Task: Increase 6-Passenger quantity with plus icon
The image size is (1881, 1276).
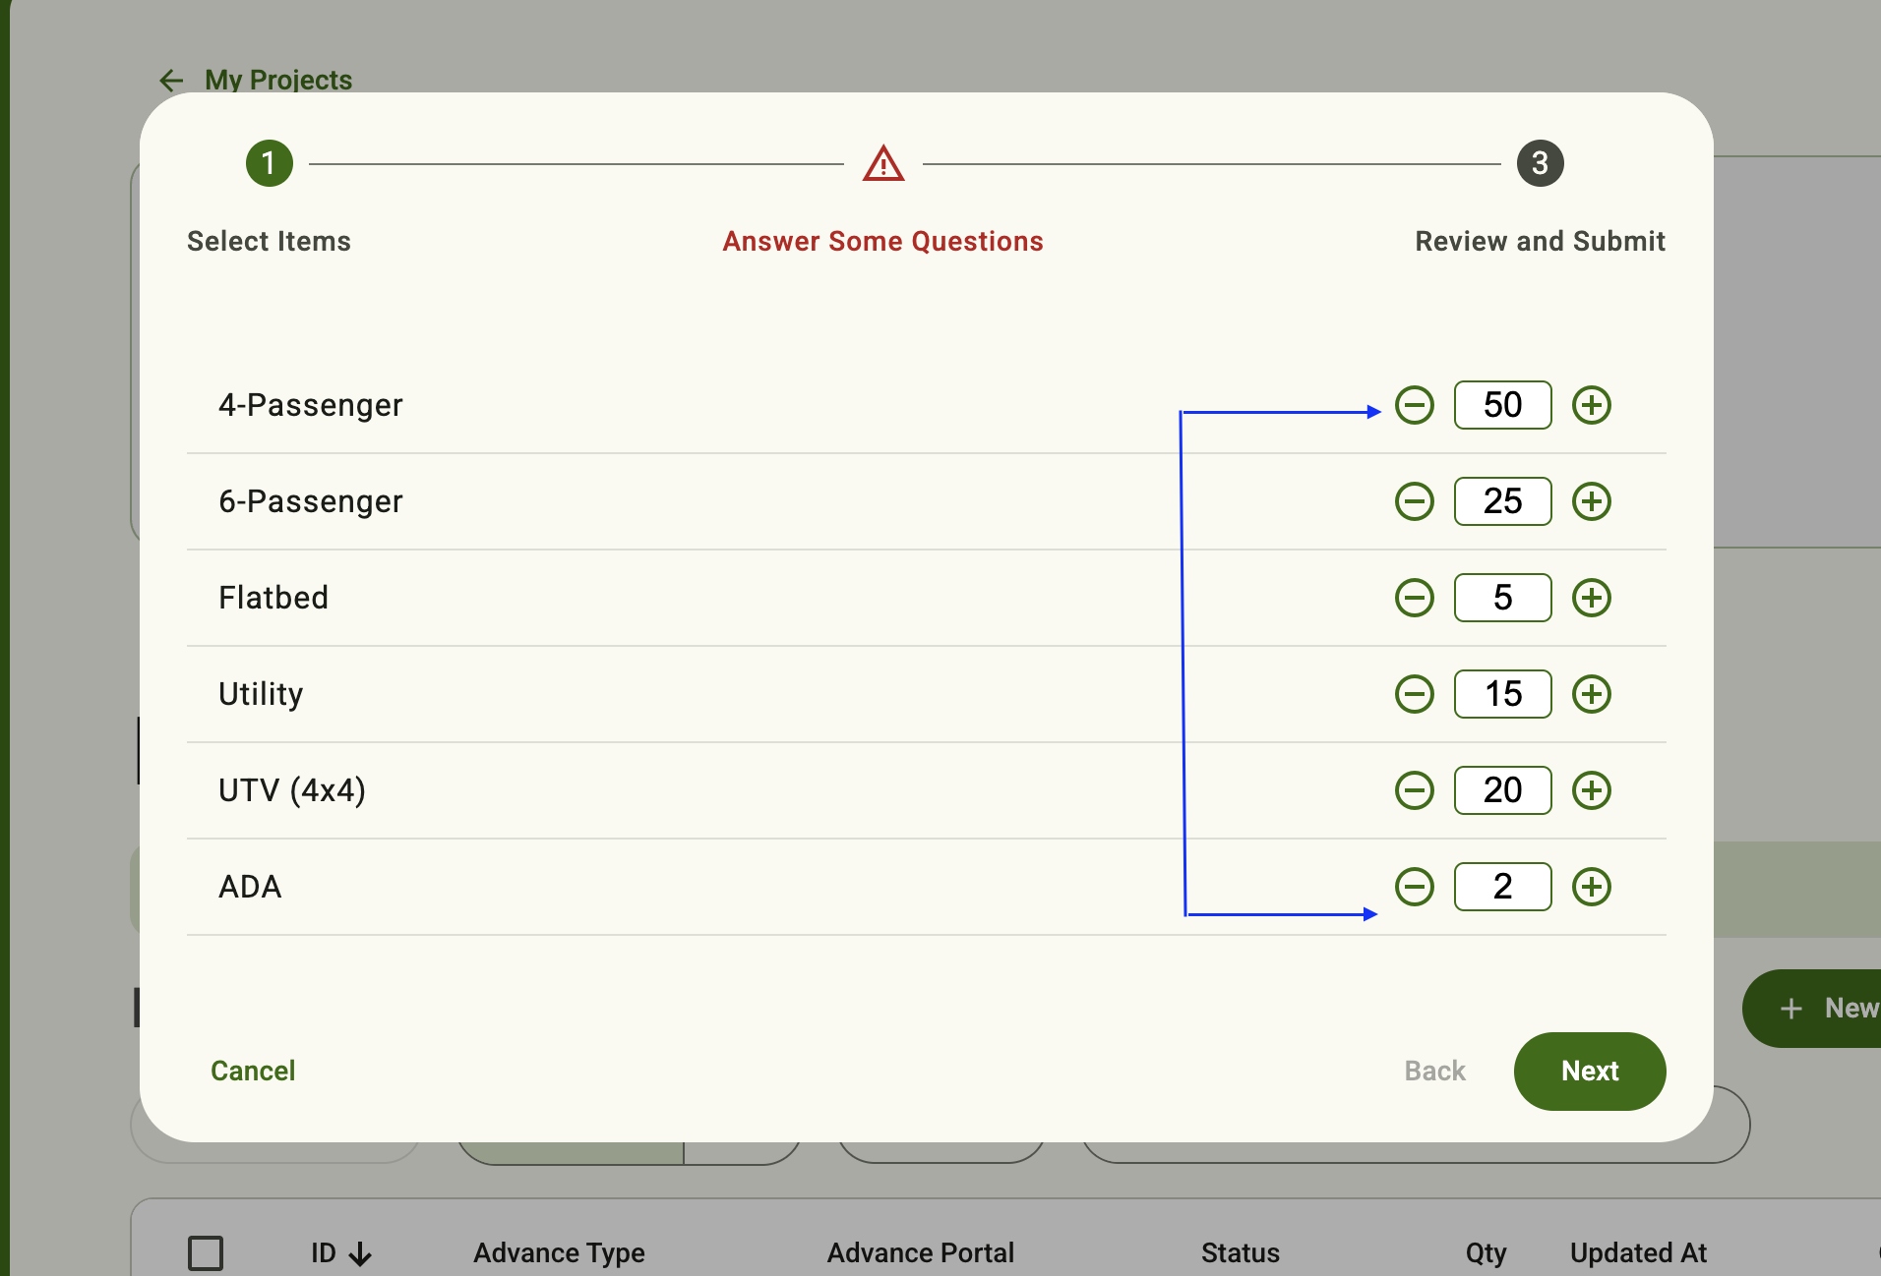Action: tap(1592, 501)
